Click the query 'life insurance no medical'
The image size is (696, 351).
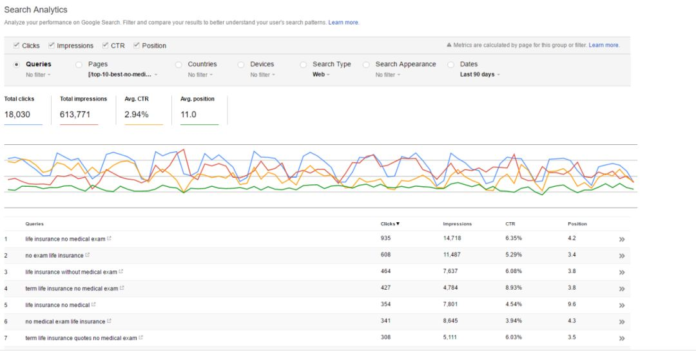click(x=57, y=305)
